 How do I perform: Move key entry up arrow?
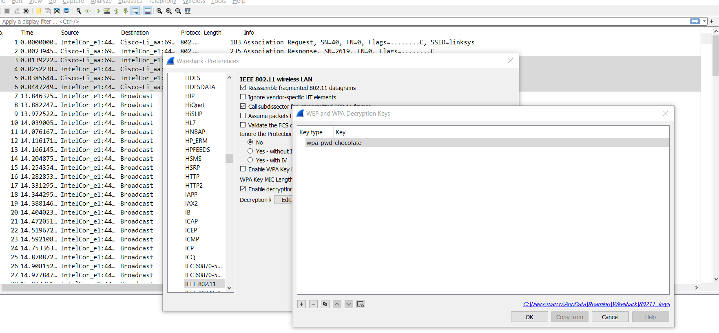pos(337,304)
